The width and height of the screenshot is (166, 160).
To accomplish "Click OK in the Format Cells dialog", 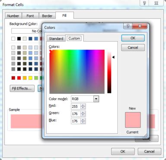I will [123, 151].
